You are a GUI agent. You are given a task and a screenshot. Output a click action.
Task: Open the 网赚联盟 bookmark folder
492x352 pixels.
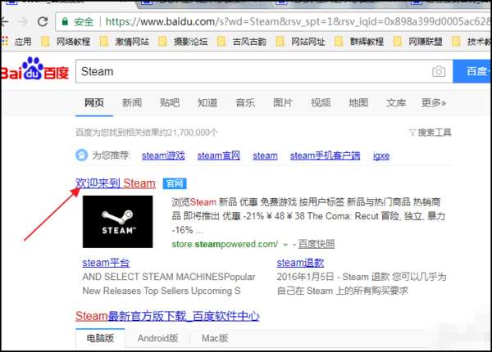pyautogui.click(x=418, y=41)
